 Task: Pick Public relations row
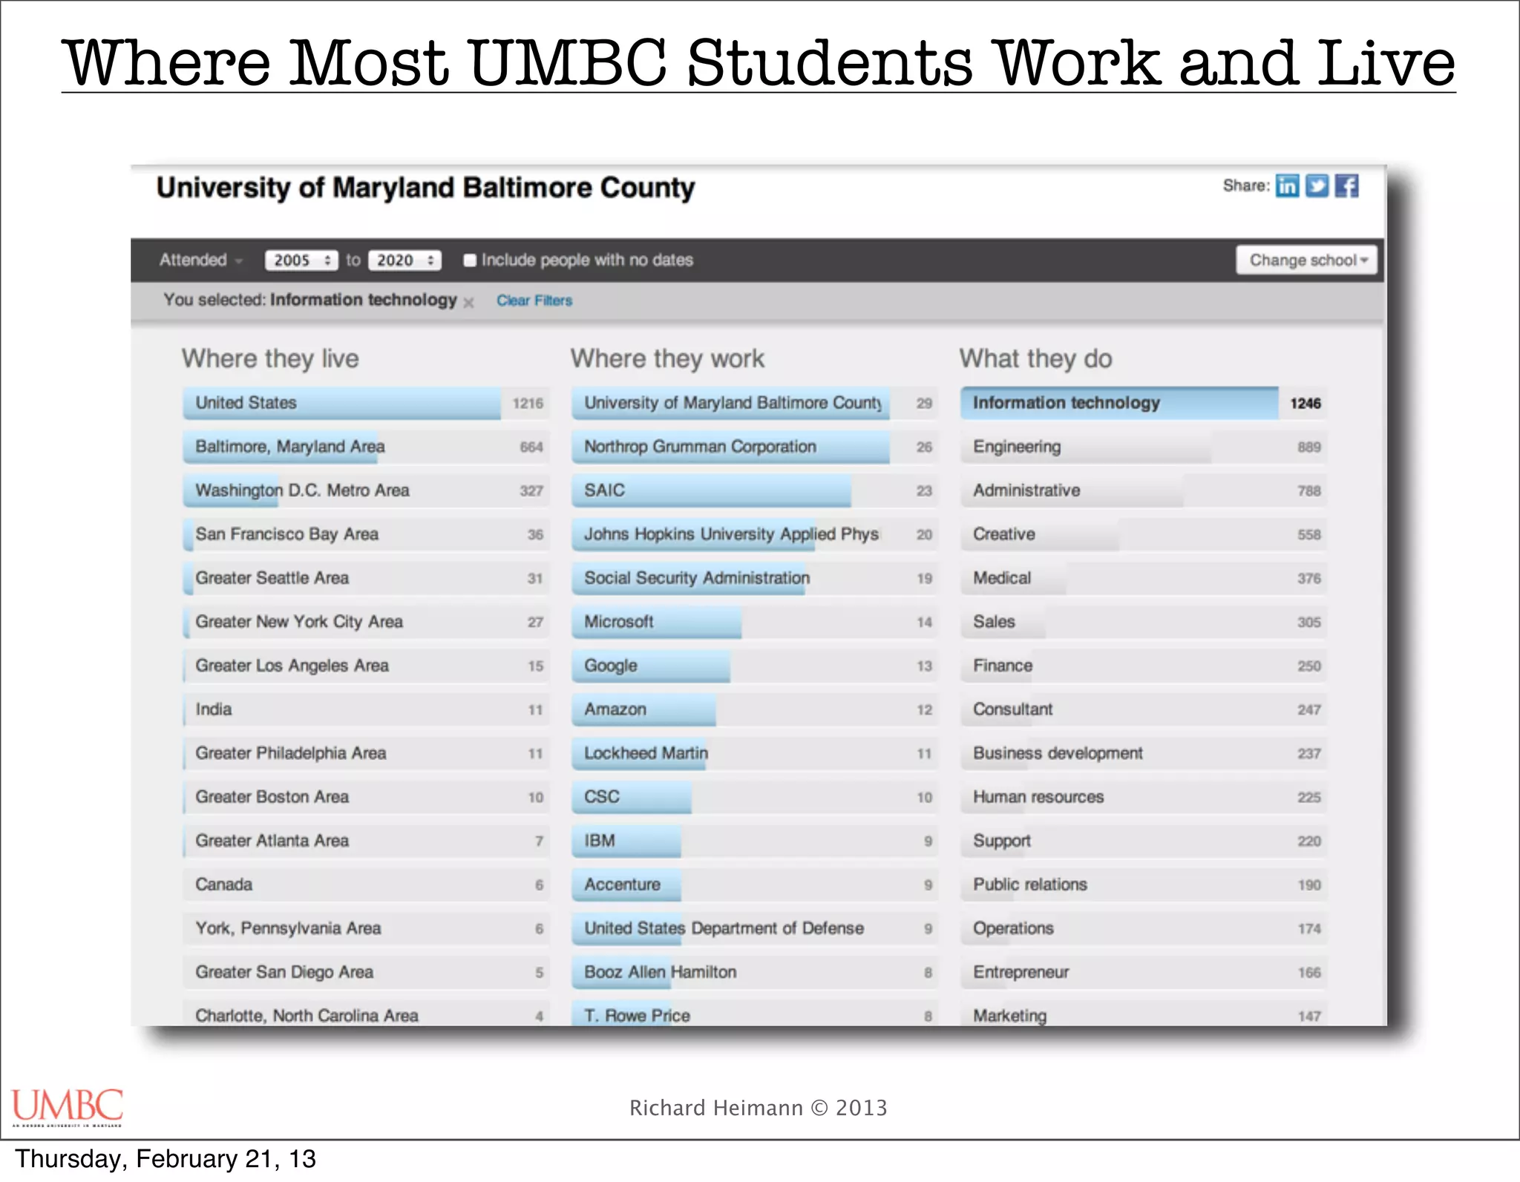(1144, 884)
